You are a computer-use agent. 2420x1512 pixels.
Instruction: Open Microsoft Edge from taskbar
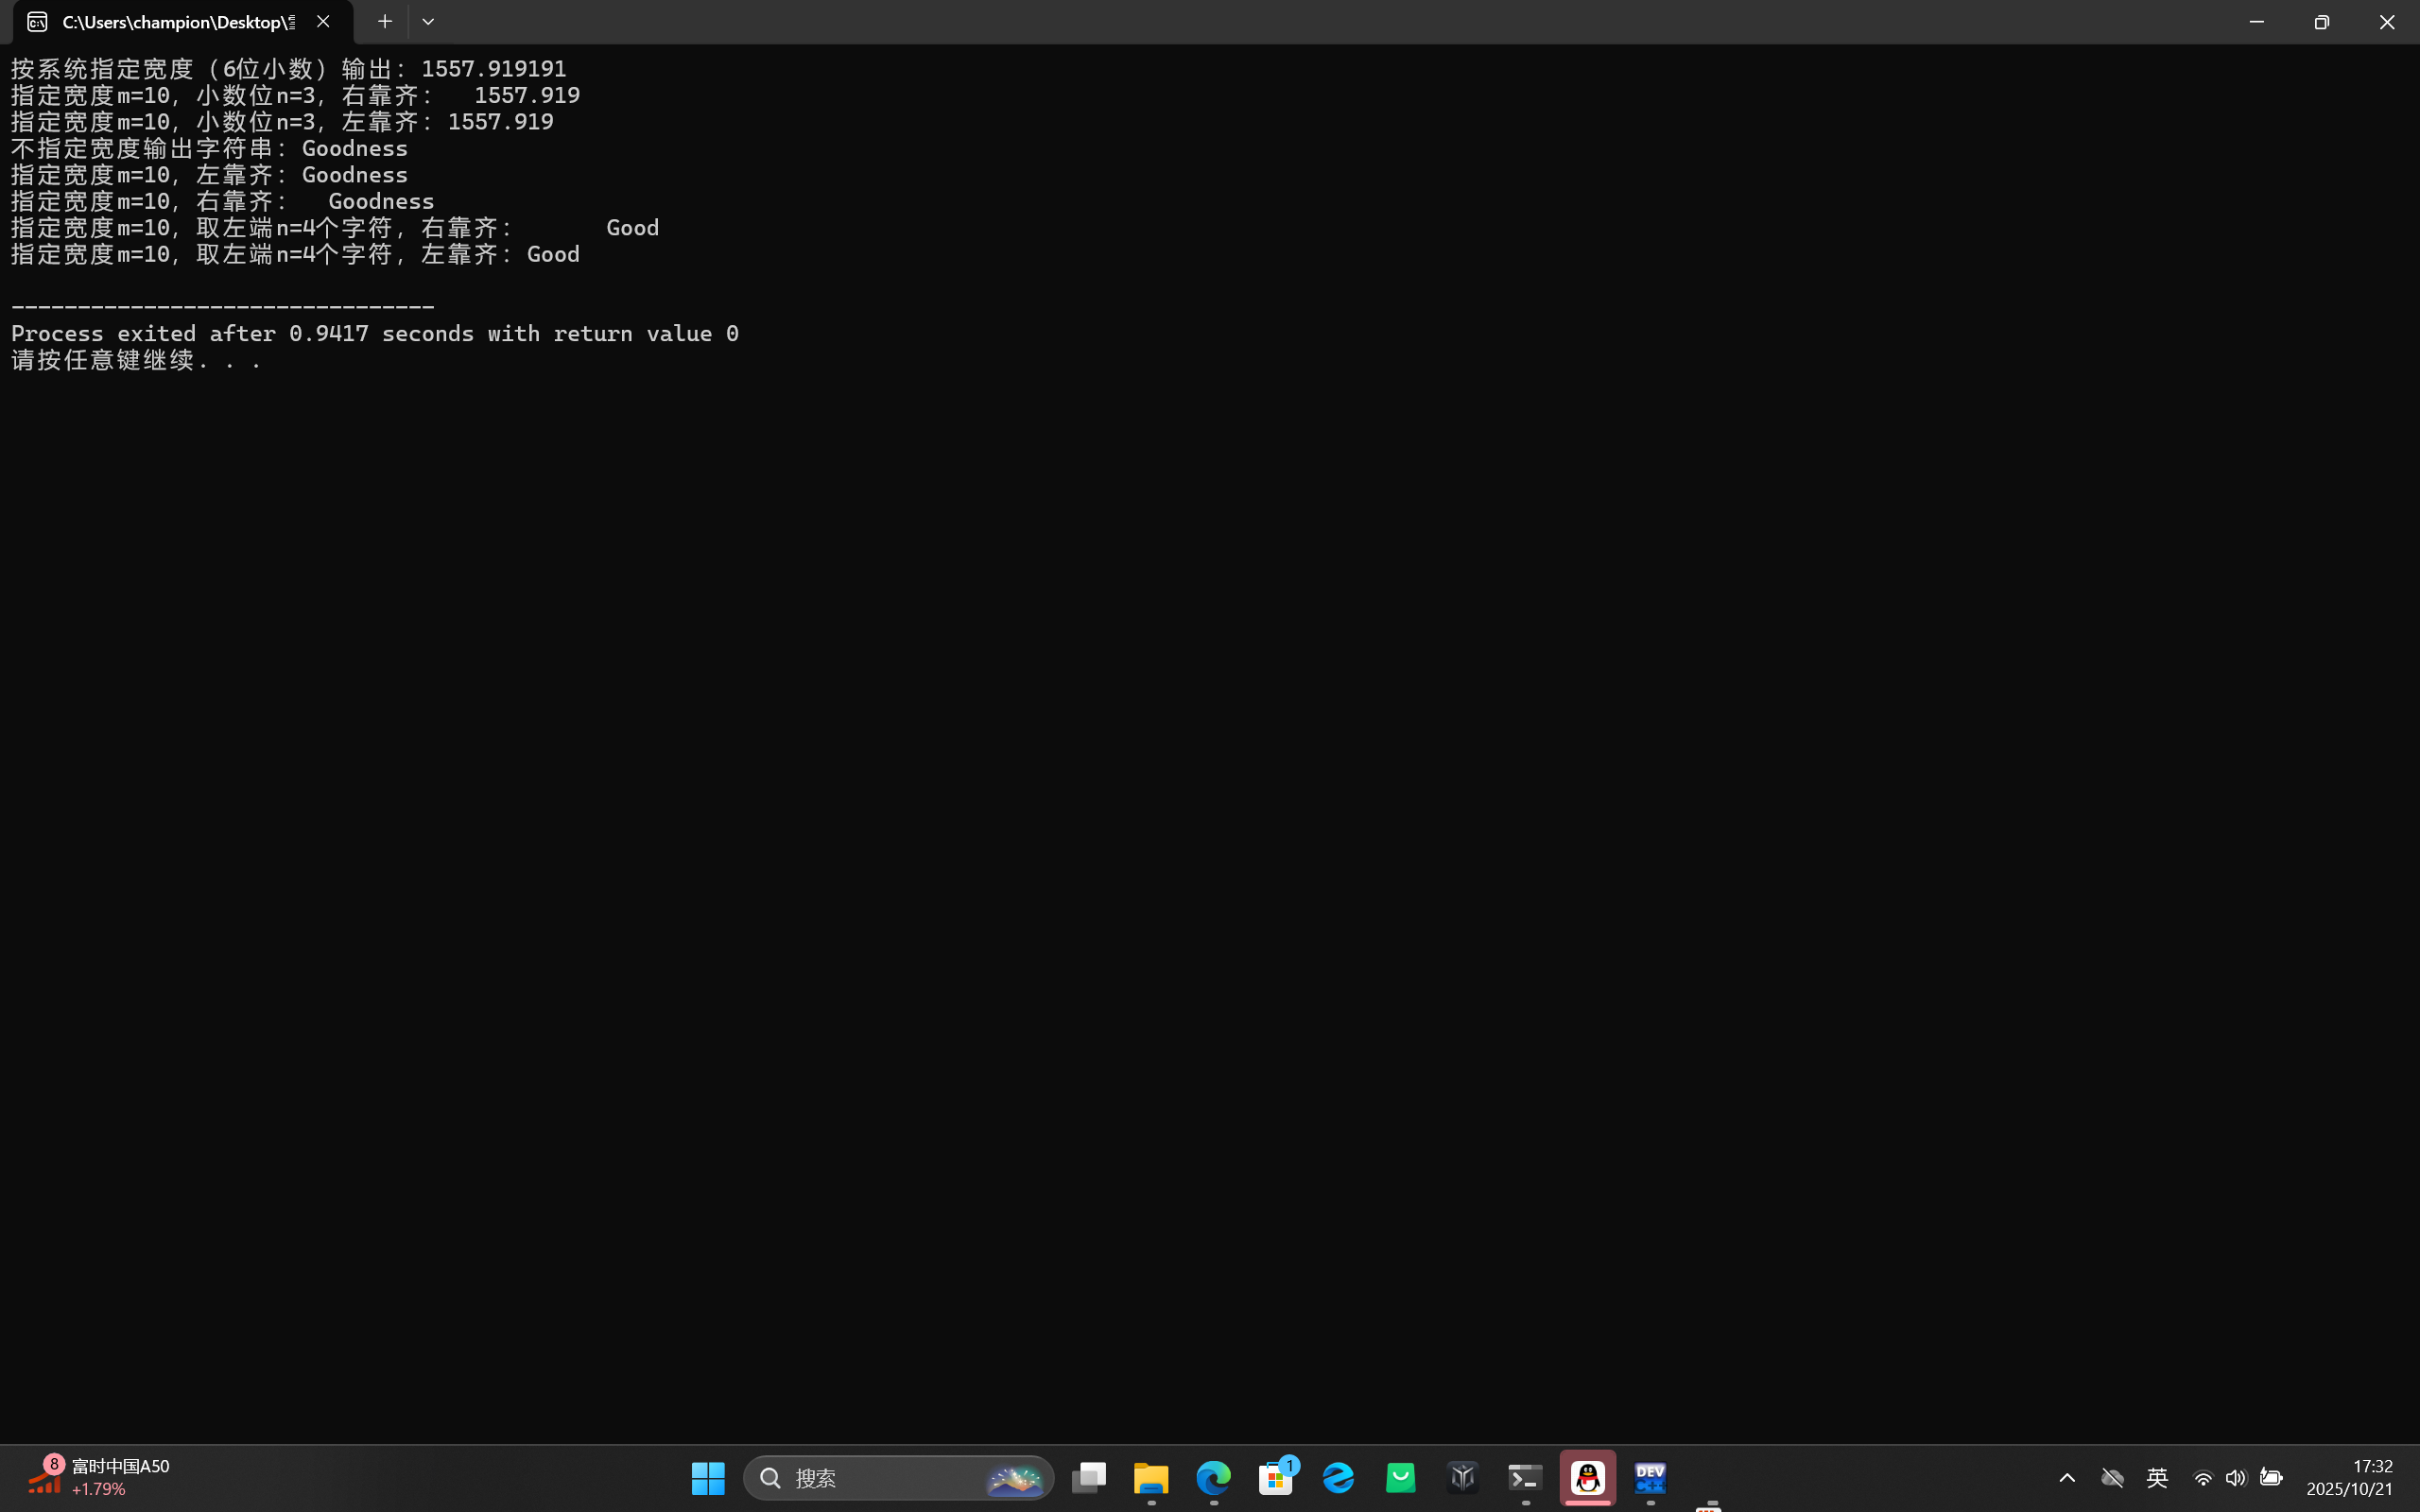[x=1214, y=1477]
